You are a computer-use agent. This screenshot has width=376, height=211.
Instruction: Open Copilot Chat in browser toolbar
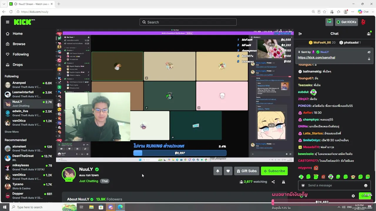[x=363, y=12]
